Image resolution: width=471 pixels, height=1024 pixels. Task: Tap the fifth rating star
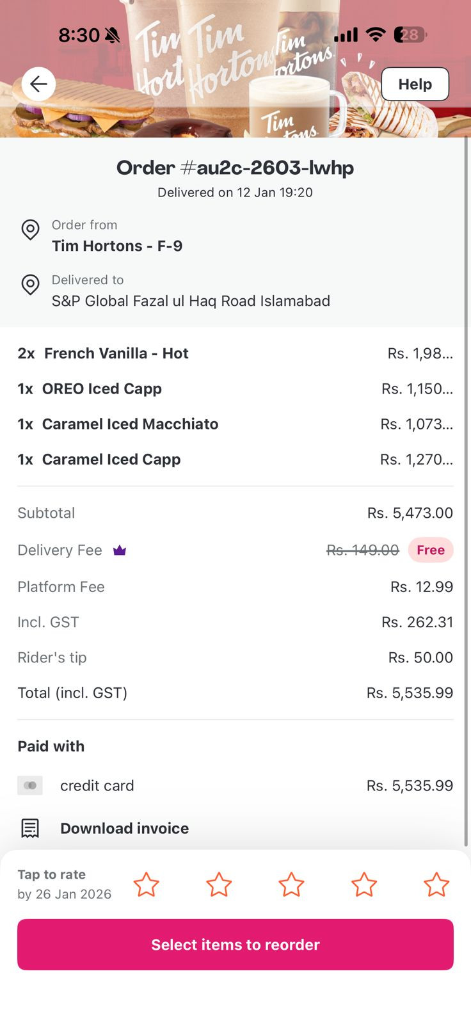(436, 884)
